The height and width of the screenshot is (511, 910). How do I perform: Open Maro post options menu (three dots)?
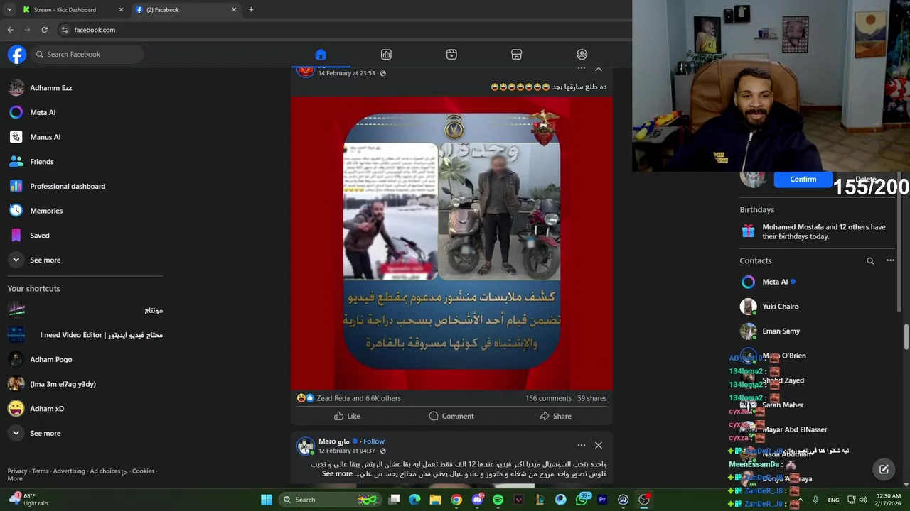pos(581,445)
